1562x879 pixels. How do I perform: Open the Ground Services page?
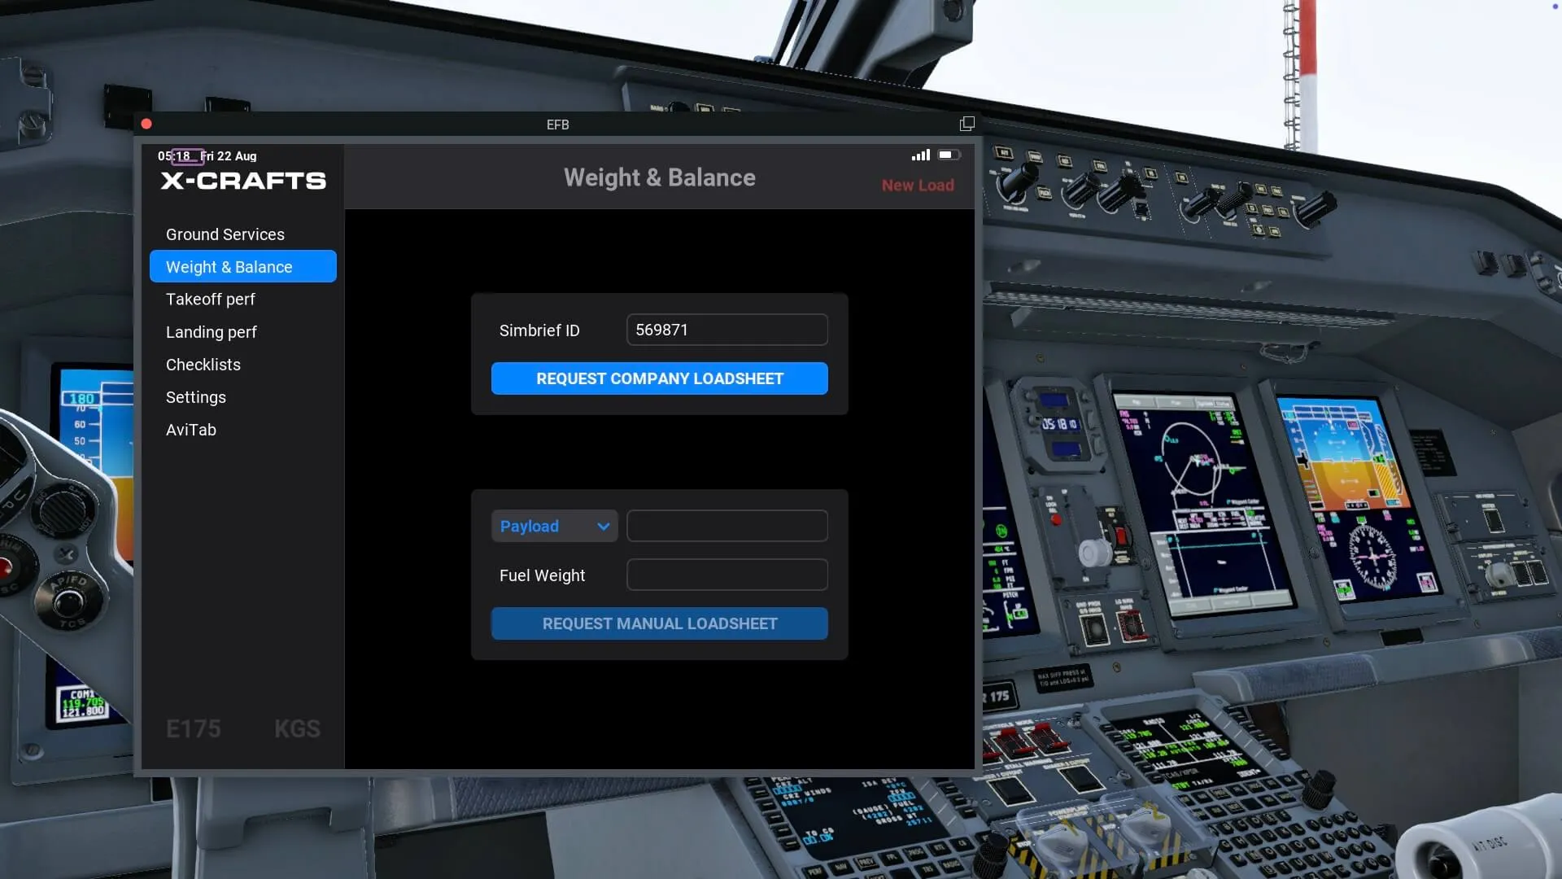[x=225, y=234]
